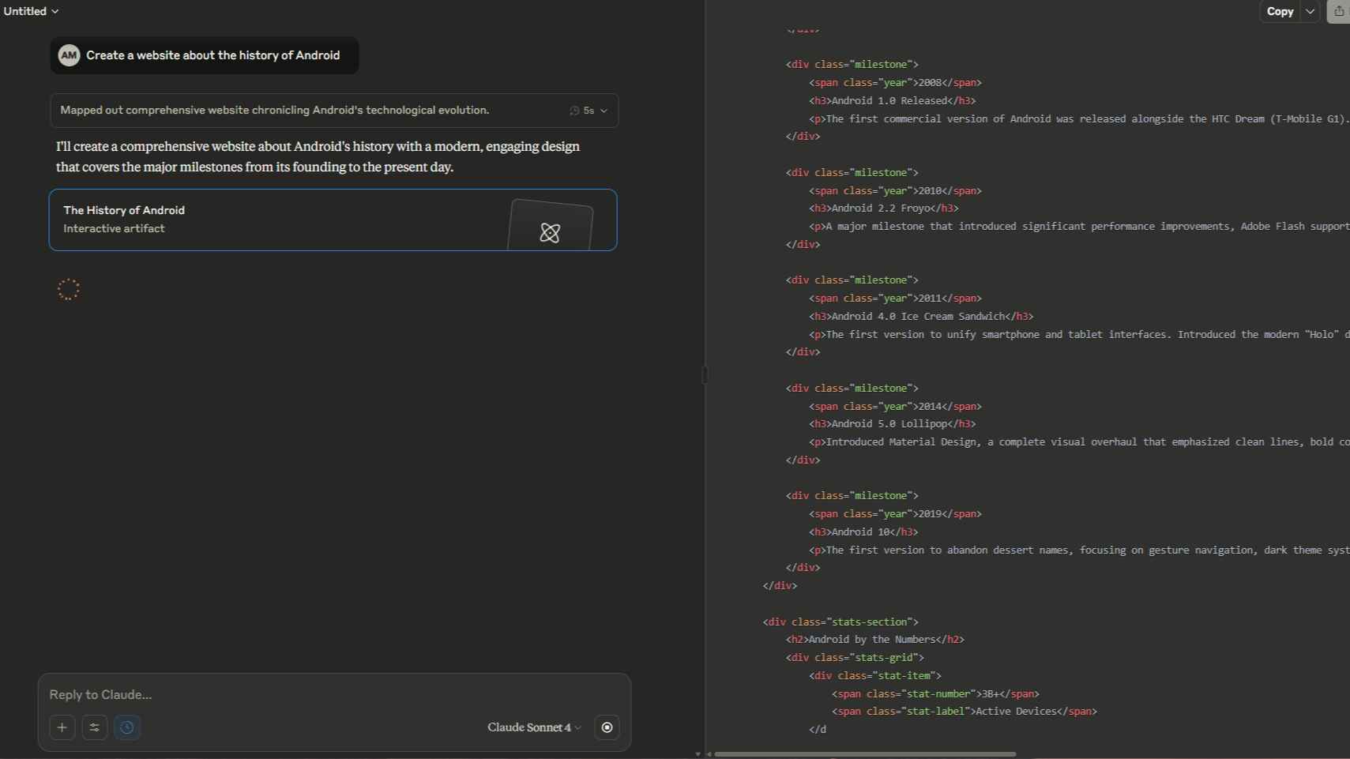This screenshot has width=1350, height=759.
Task: Click the panel resize divider handle
Action: 705,375
